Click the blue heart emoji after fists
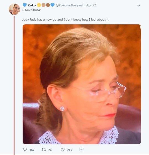The width and height of the screenshot is (149, 155). point(52,5)
